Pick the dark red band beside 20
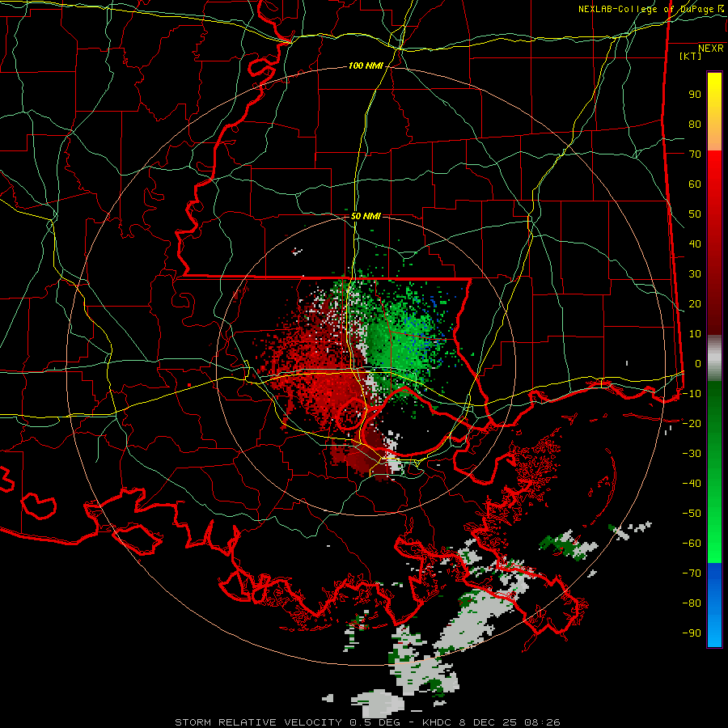Viewport: 728px width, 728px height. click(714, 303)
